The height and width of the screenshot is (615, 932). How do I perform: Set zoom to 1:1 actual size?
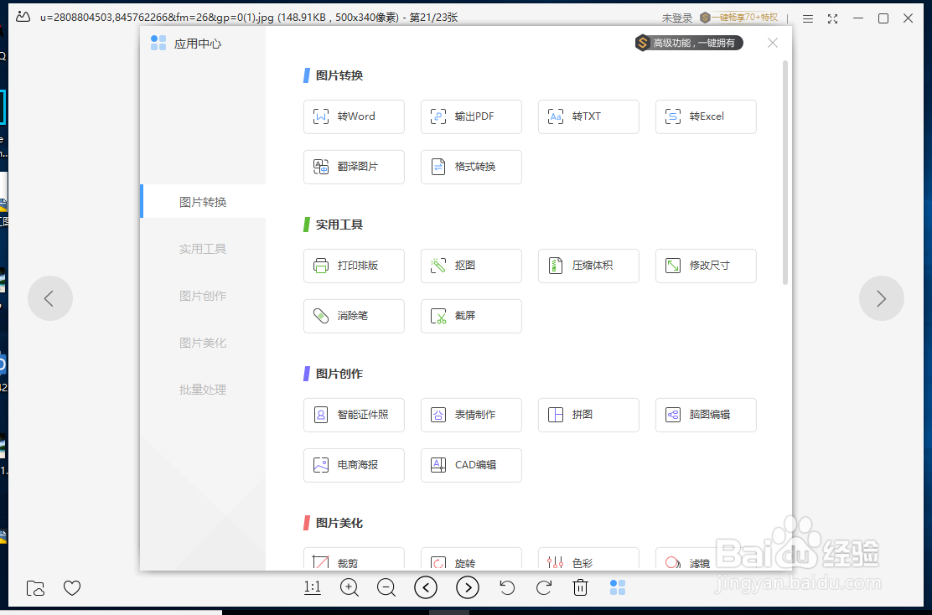tap(313, 587)
